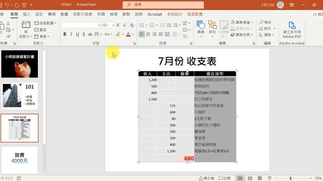The width and height of the screenshot is (323, 181).
Task: Open the Insert ribbon tab
Action: [27, 14]
